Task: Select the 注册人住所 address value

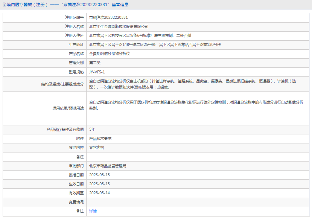Action: point(140,36)
